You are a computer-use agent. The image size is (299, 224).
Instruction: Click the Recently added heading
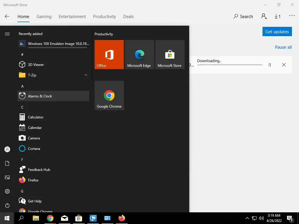point(30,34)
